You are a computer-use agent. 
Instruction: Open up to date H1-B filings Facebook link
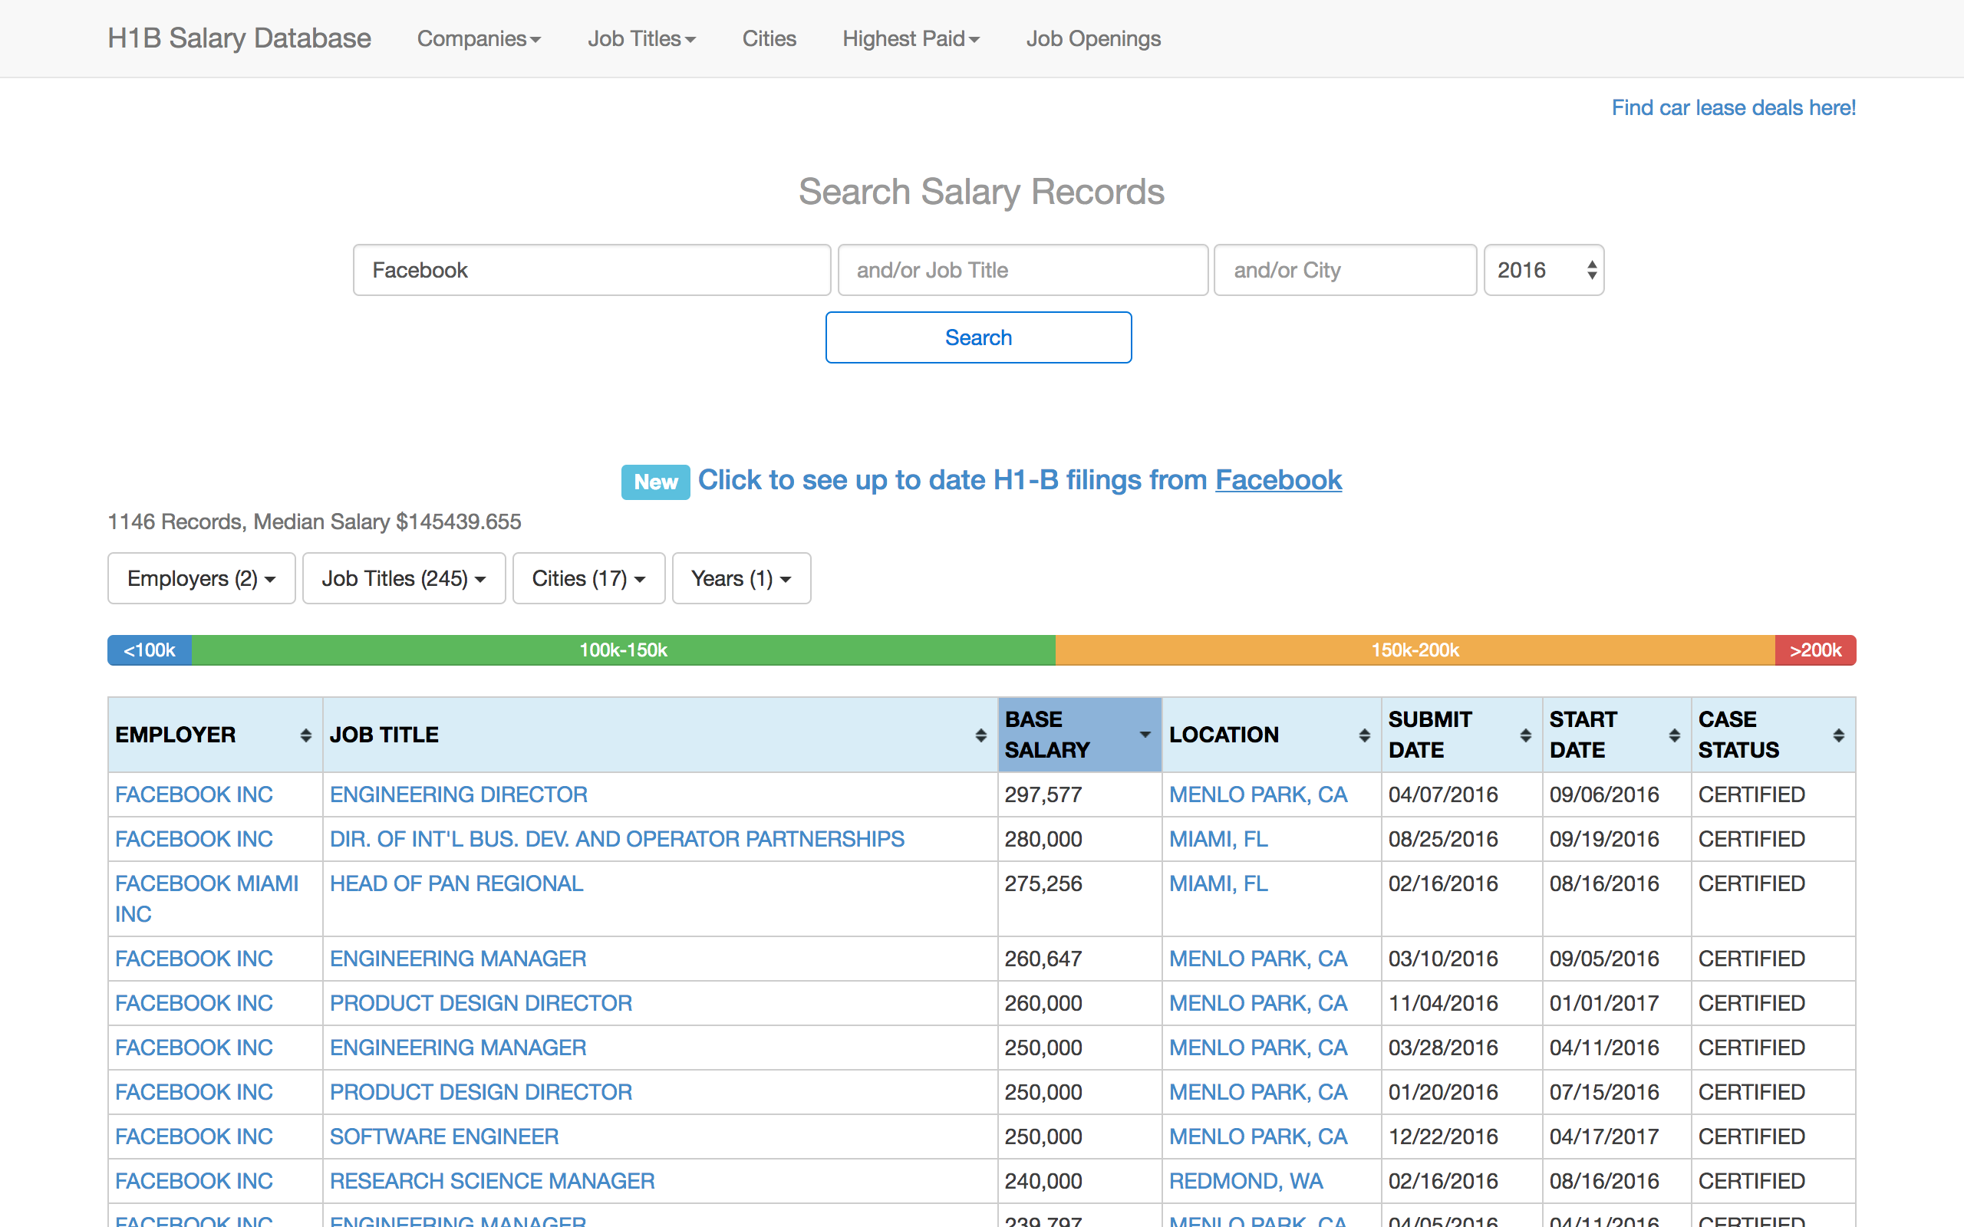click(x=1020, y=480)
